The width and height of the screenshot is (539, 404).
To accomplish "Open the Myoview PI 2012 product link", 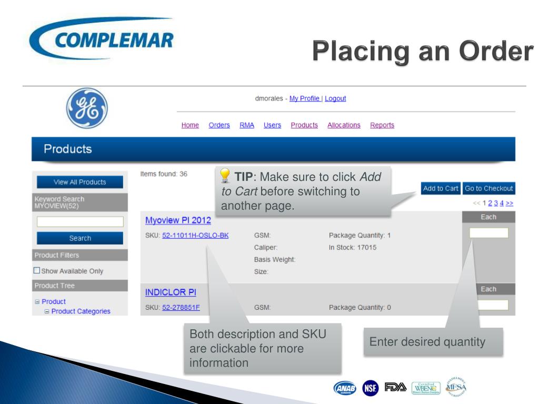I will tap(178, 220).
